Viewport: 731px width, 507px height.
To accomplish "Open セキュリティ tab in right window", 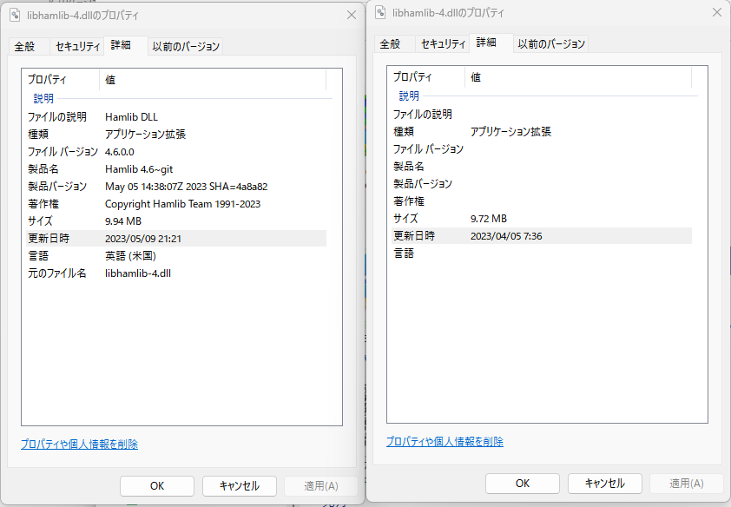I will tap(443, 44).
